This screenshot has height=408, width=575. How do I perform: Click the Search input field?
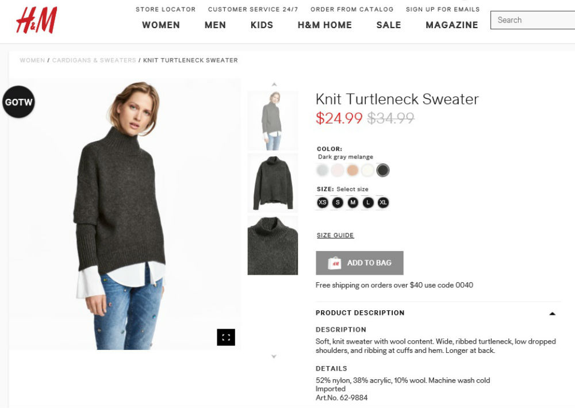point(533,20)
